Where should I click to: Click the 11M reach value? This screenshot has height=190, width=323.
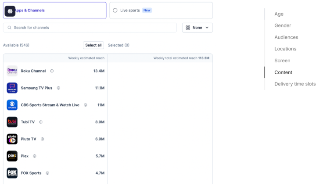(101, 105)
